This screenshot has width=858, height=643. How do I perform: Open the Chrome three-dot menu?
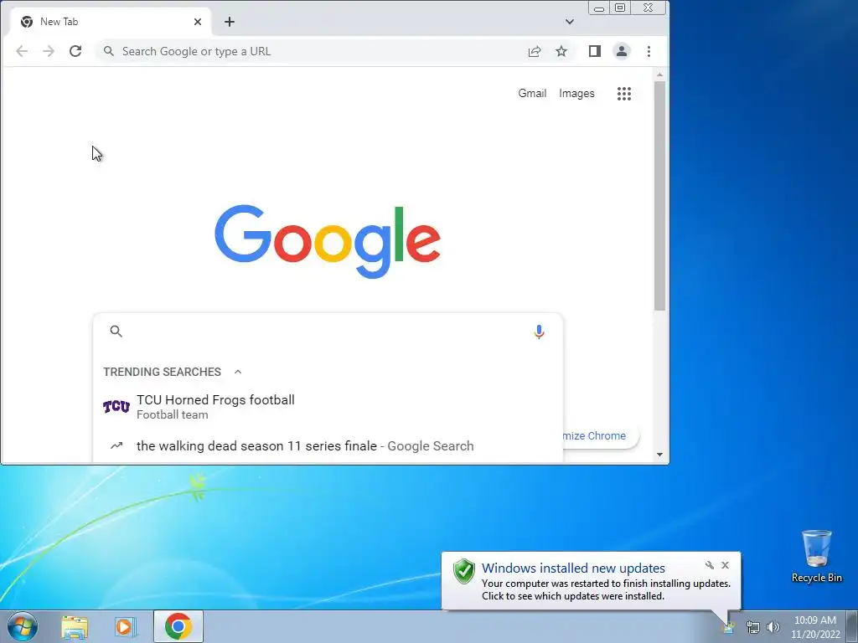point(649,51)
